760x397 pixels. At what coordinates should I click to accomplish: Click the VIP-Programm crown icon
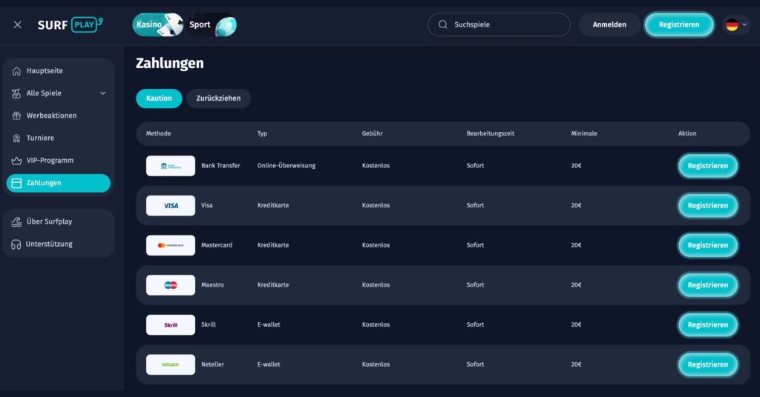point(16,161)
